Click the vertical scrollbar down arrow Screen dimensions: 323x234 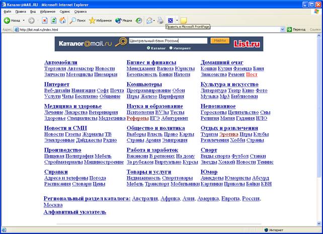[319, 224]
